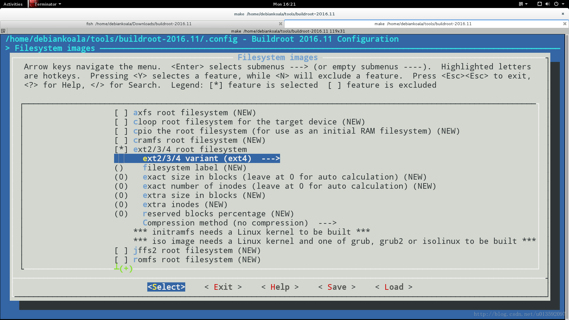Image resolution: width=569 pixels, height=320 pixels.
Task: Open the Help menu option
Action: pyautogui.click(x=280, y=287)
